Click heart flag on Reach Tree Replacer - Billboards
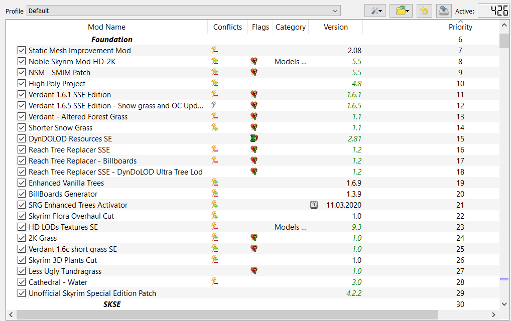This screenshot has height=321, width=511. click(x=254, y=160)
